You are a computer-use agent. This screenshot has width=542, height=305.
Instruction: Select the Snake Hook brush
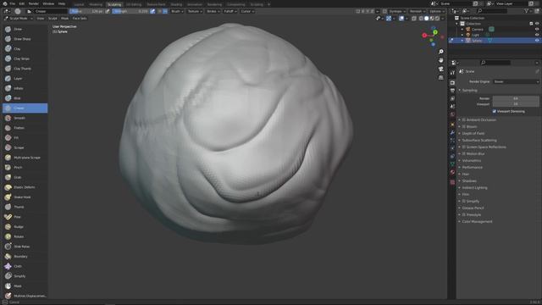pyautogui.click(x=25, y=197)
